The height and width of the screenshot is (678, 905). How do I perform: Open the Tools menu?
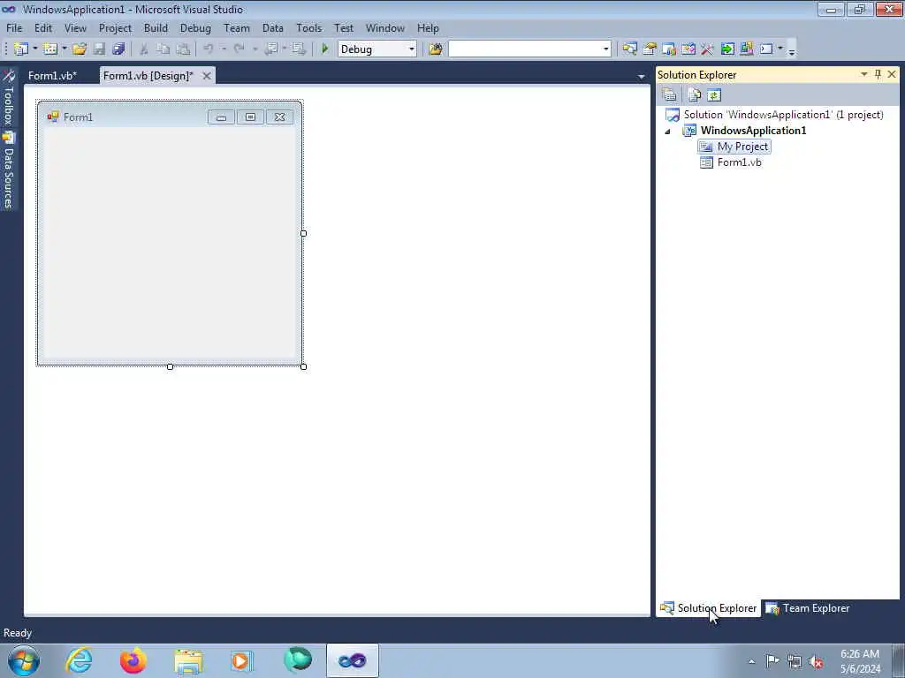pyautogui.click(x=308, y=27)
